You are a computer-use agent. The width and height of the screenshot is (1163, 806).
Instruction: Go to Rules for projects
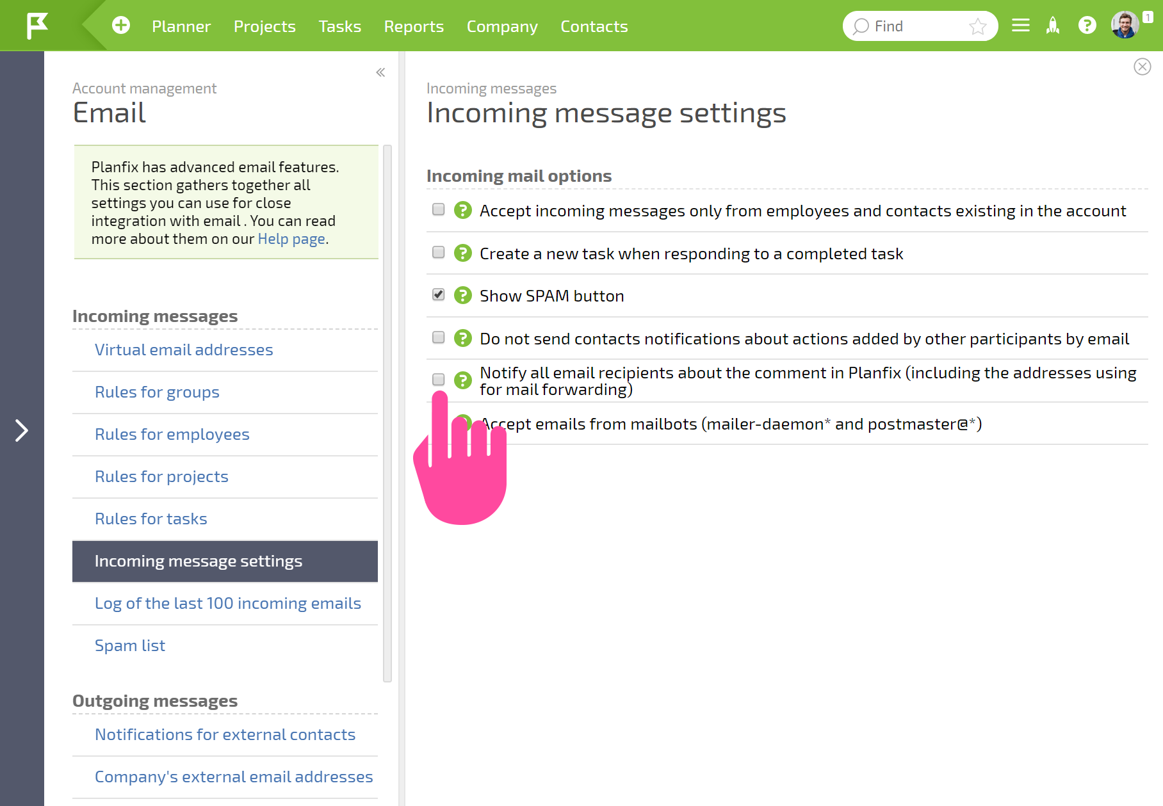click(x=161, y=476)
